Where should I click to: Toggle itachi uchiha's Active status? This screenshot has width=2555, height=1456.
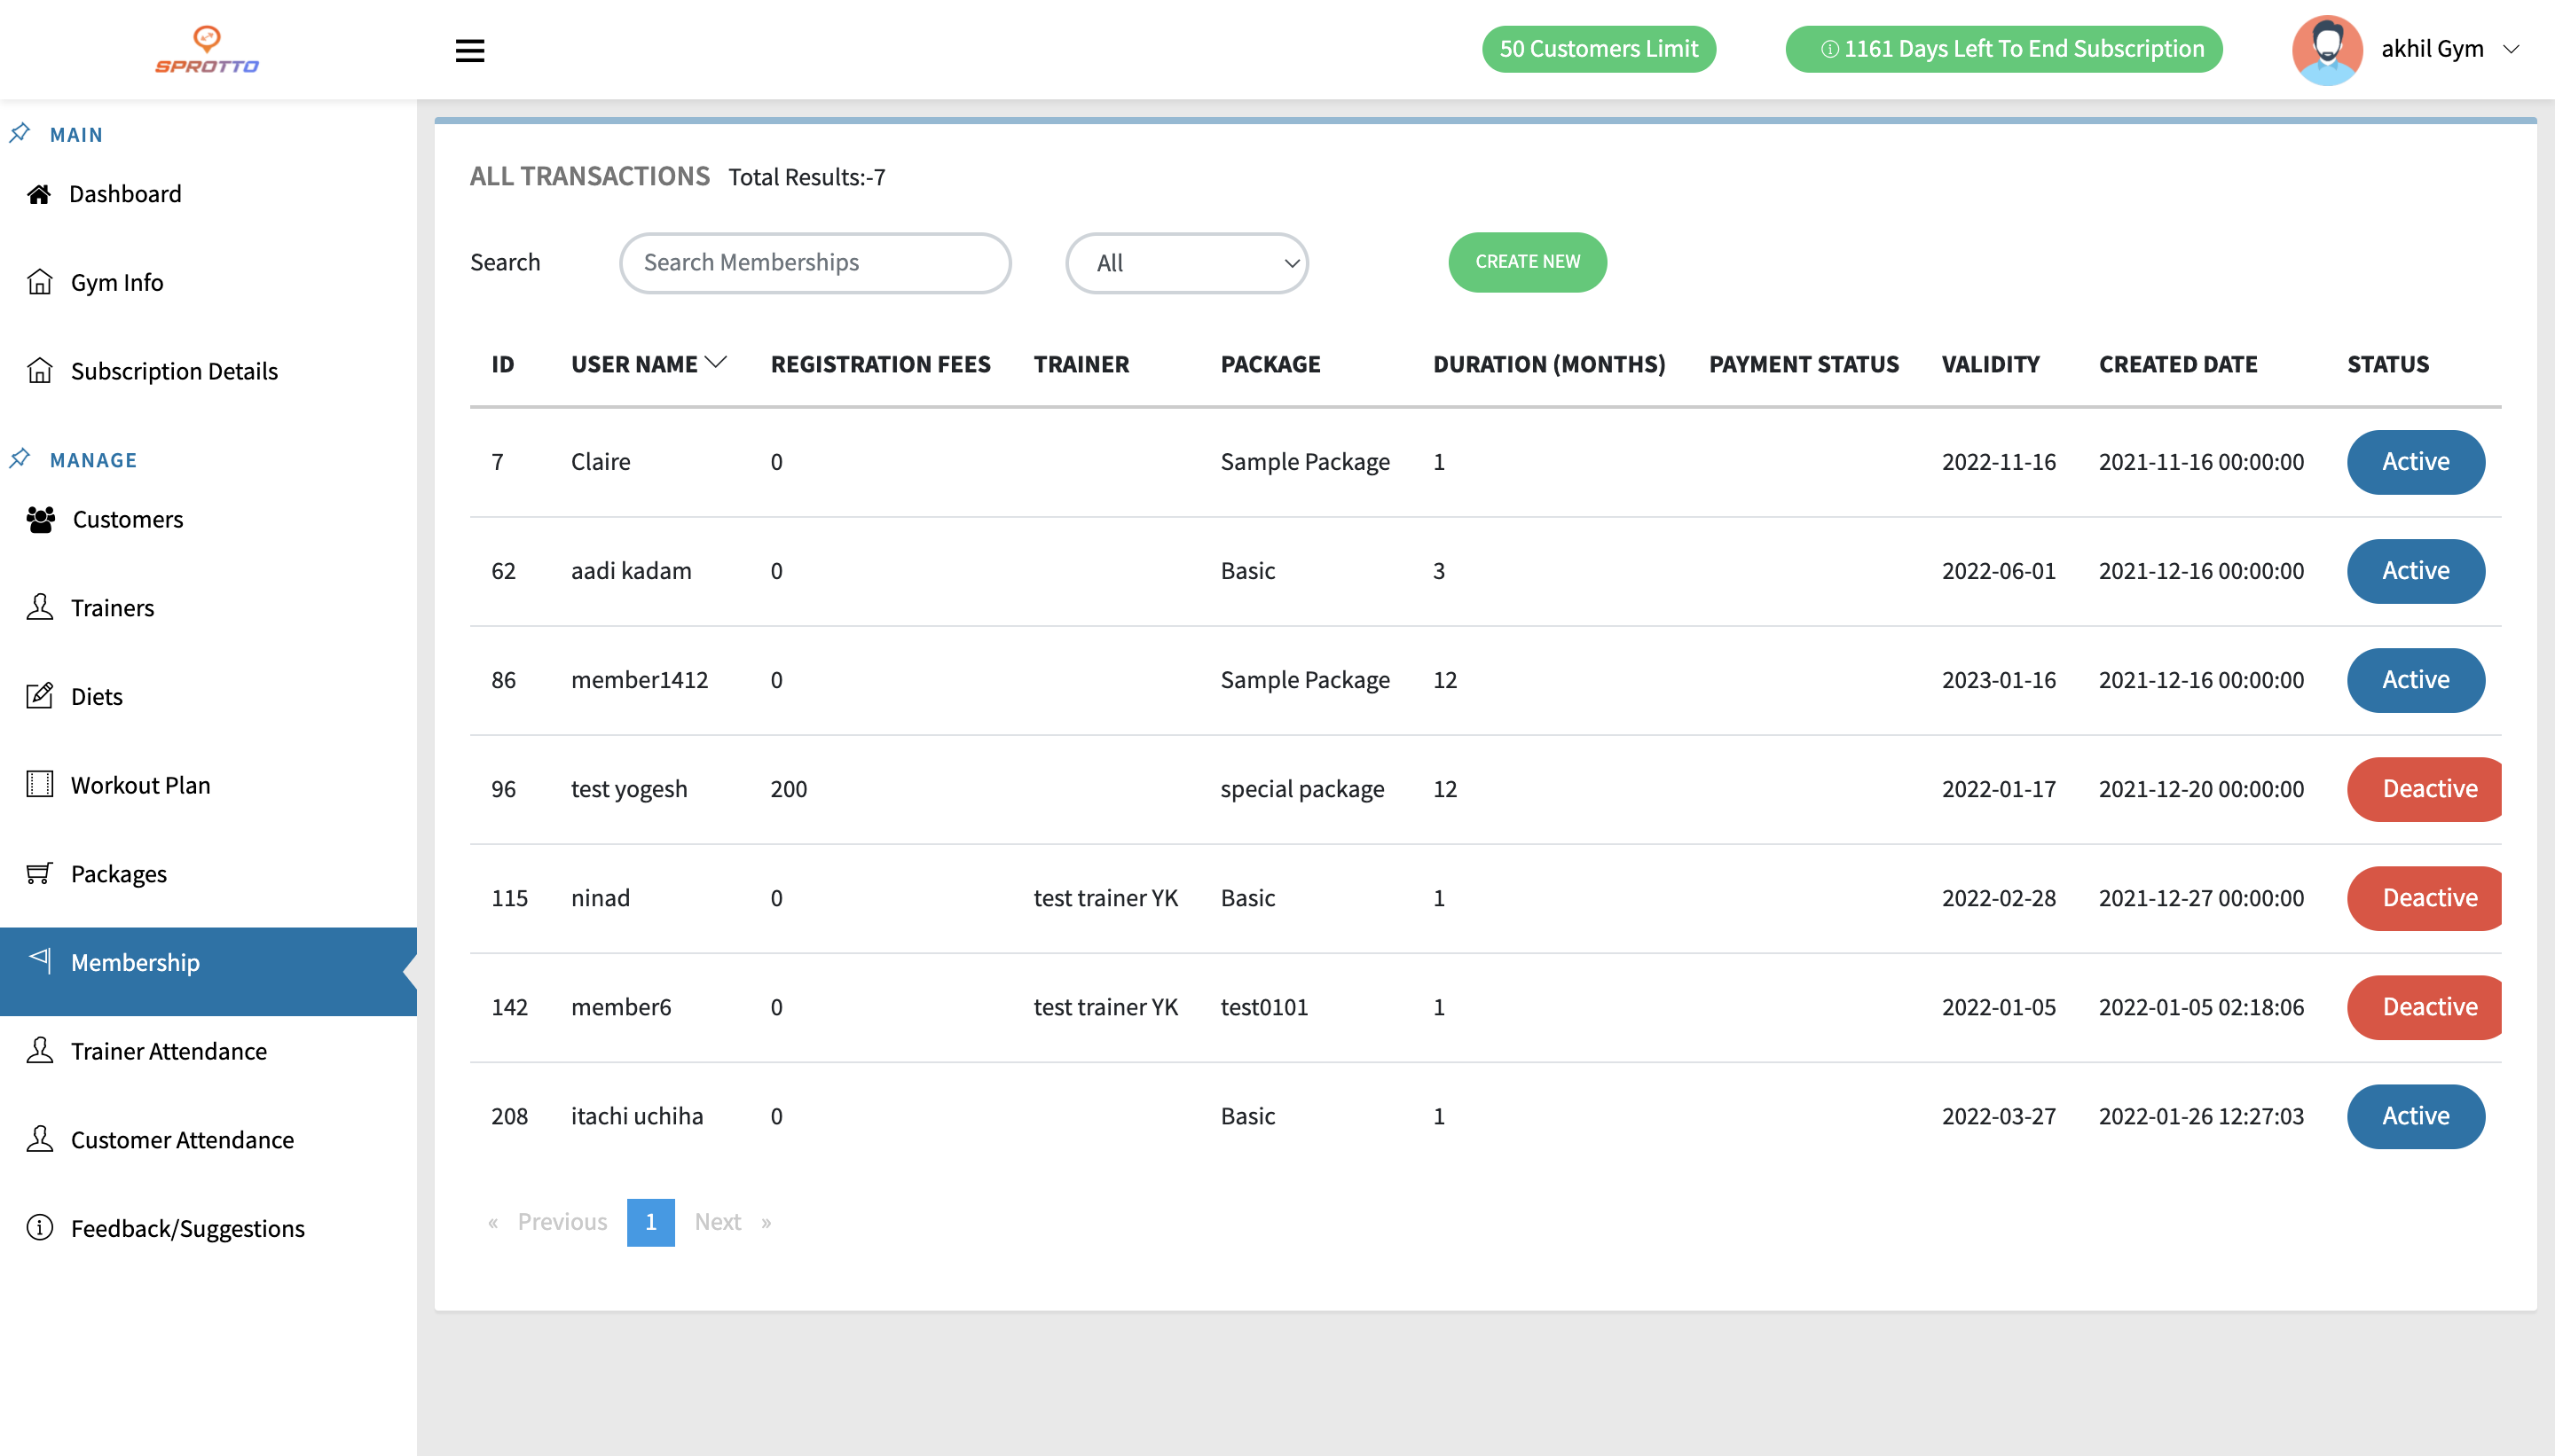(2415, 1116)
